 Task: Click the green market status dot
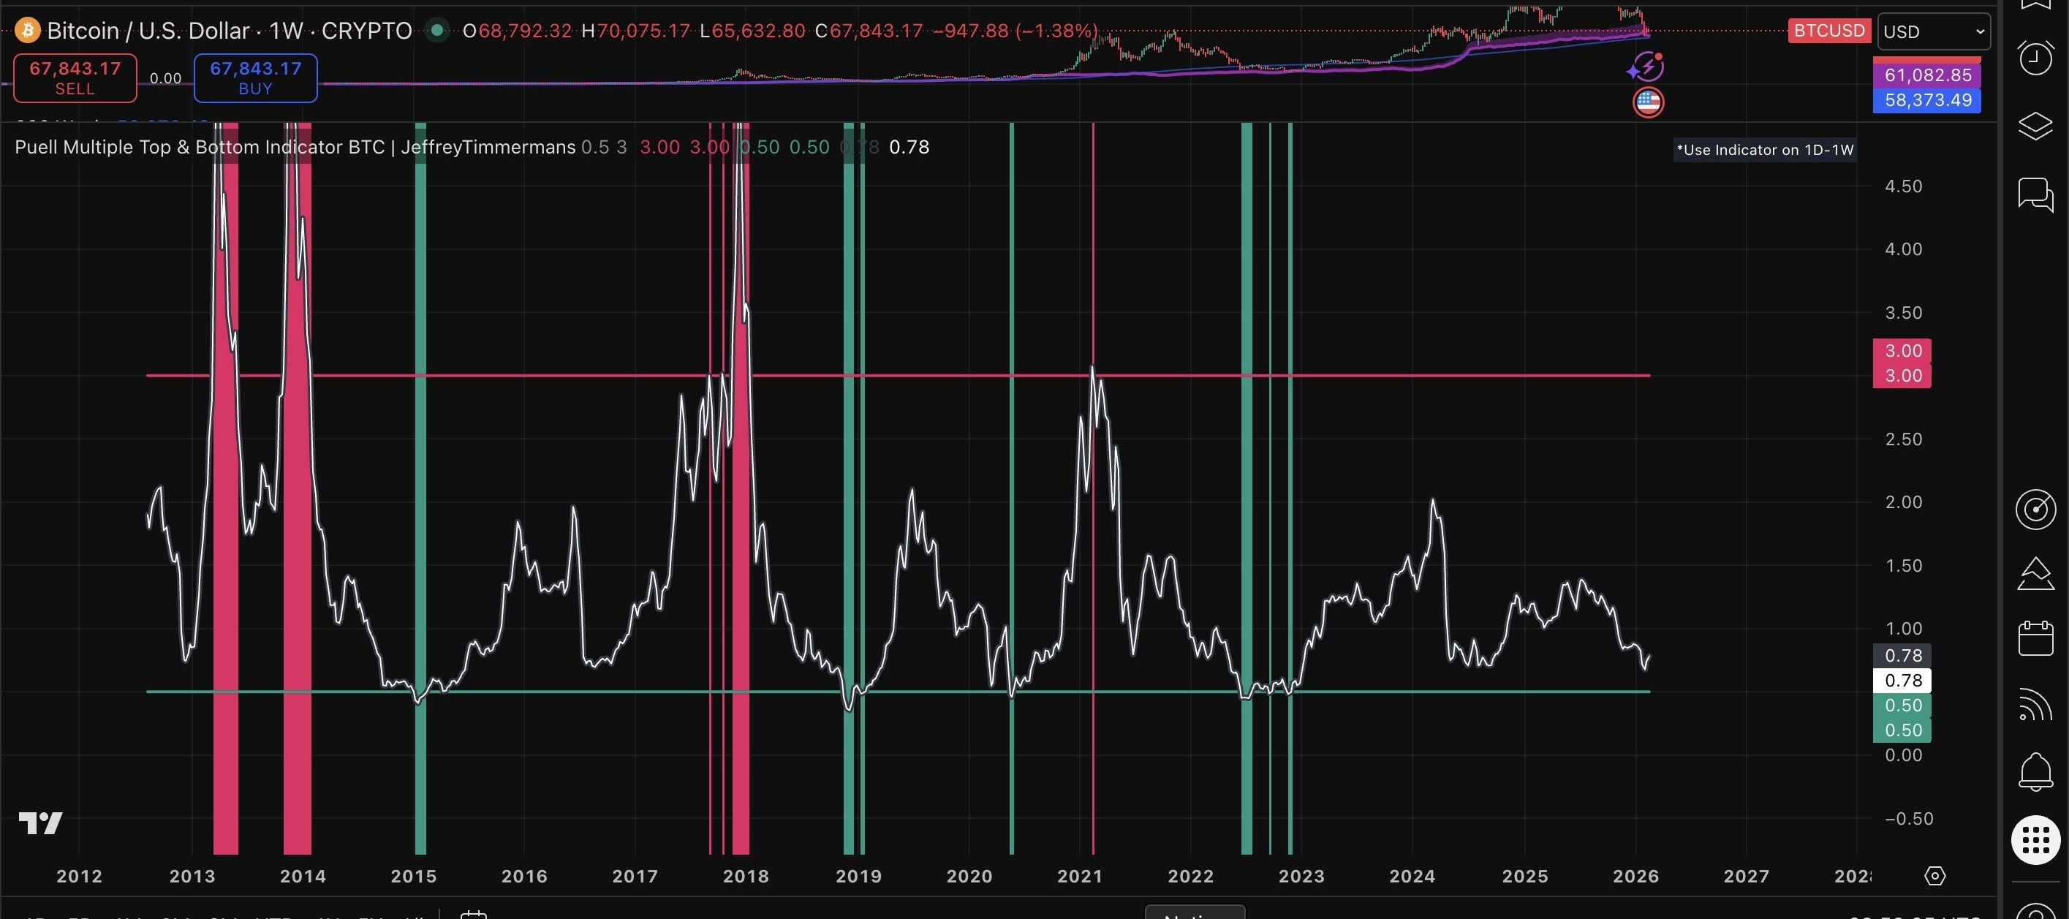click(437, 31)
